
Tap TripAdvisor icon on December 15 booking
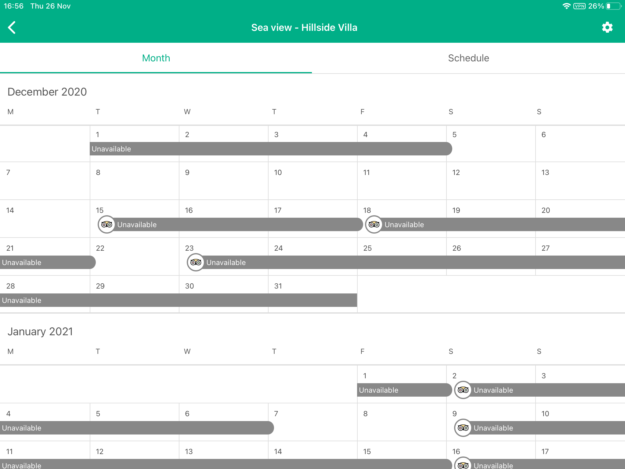[x=107, y=224]
